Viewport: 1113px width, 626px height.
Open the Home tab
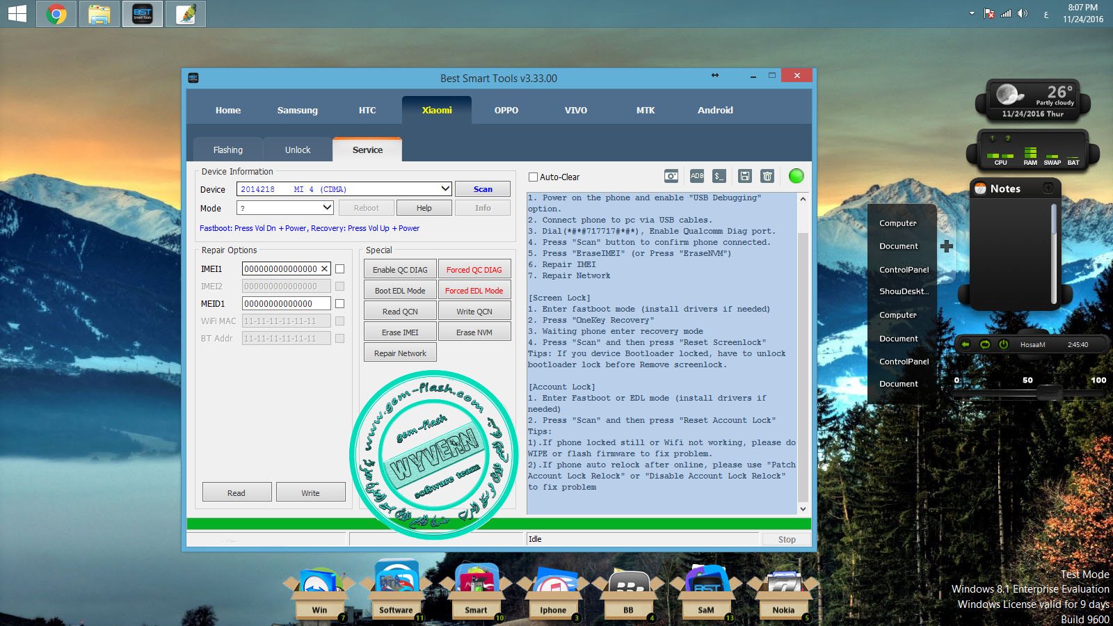tap(228, 110)
